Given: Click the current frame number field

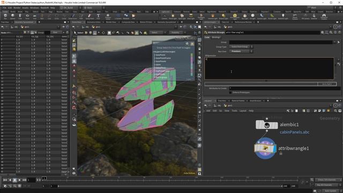Looking at the screenshot, I should (x=31, y=180).
